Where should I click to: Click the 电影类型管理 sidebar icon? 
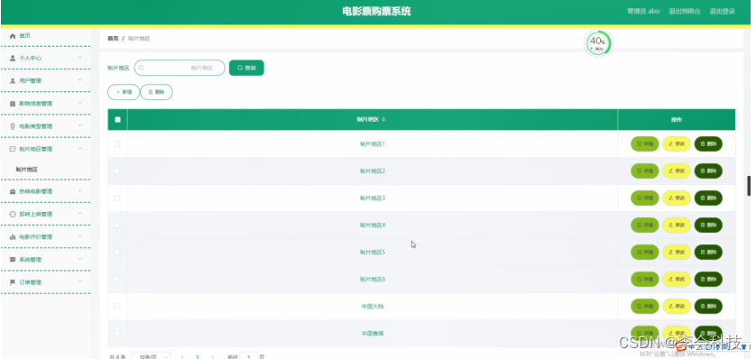[13, 126]
